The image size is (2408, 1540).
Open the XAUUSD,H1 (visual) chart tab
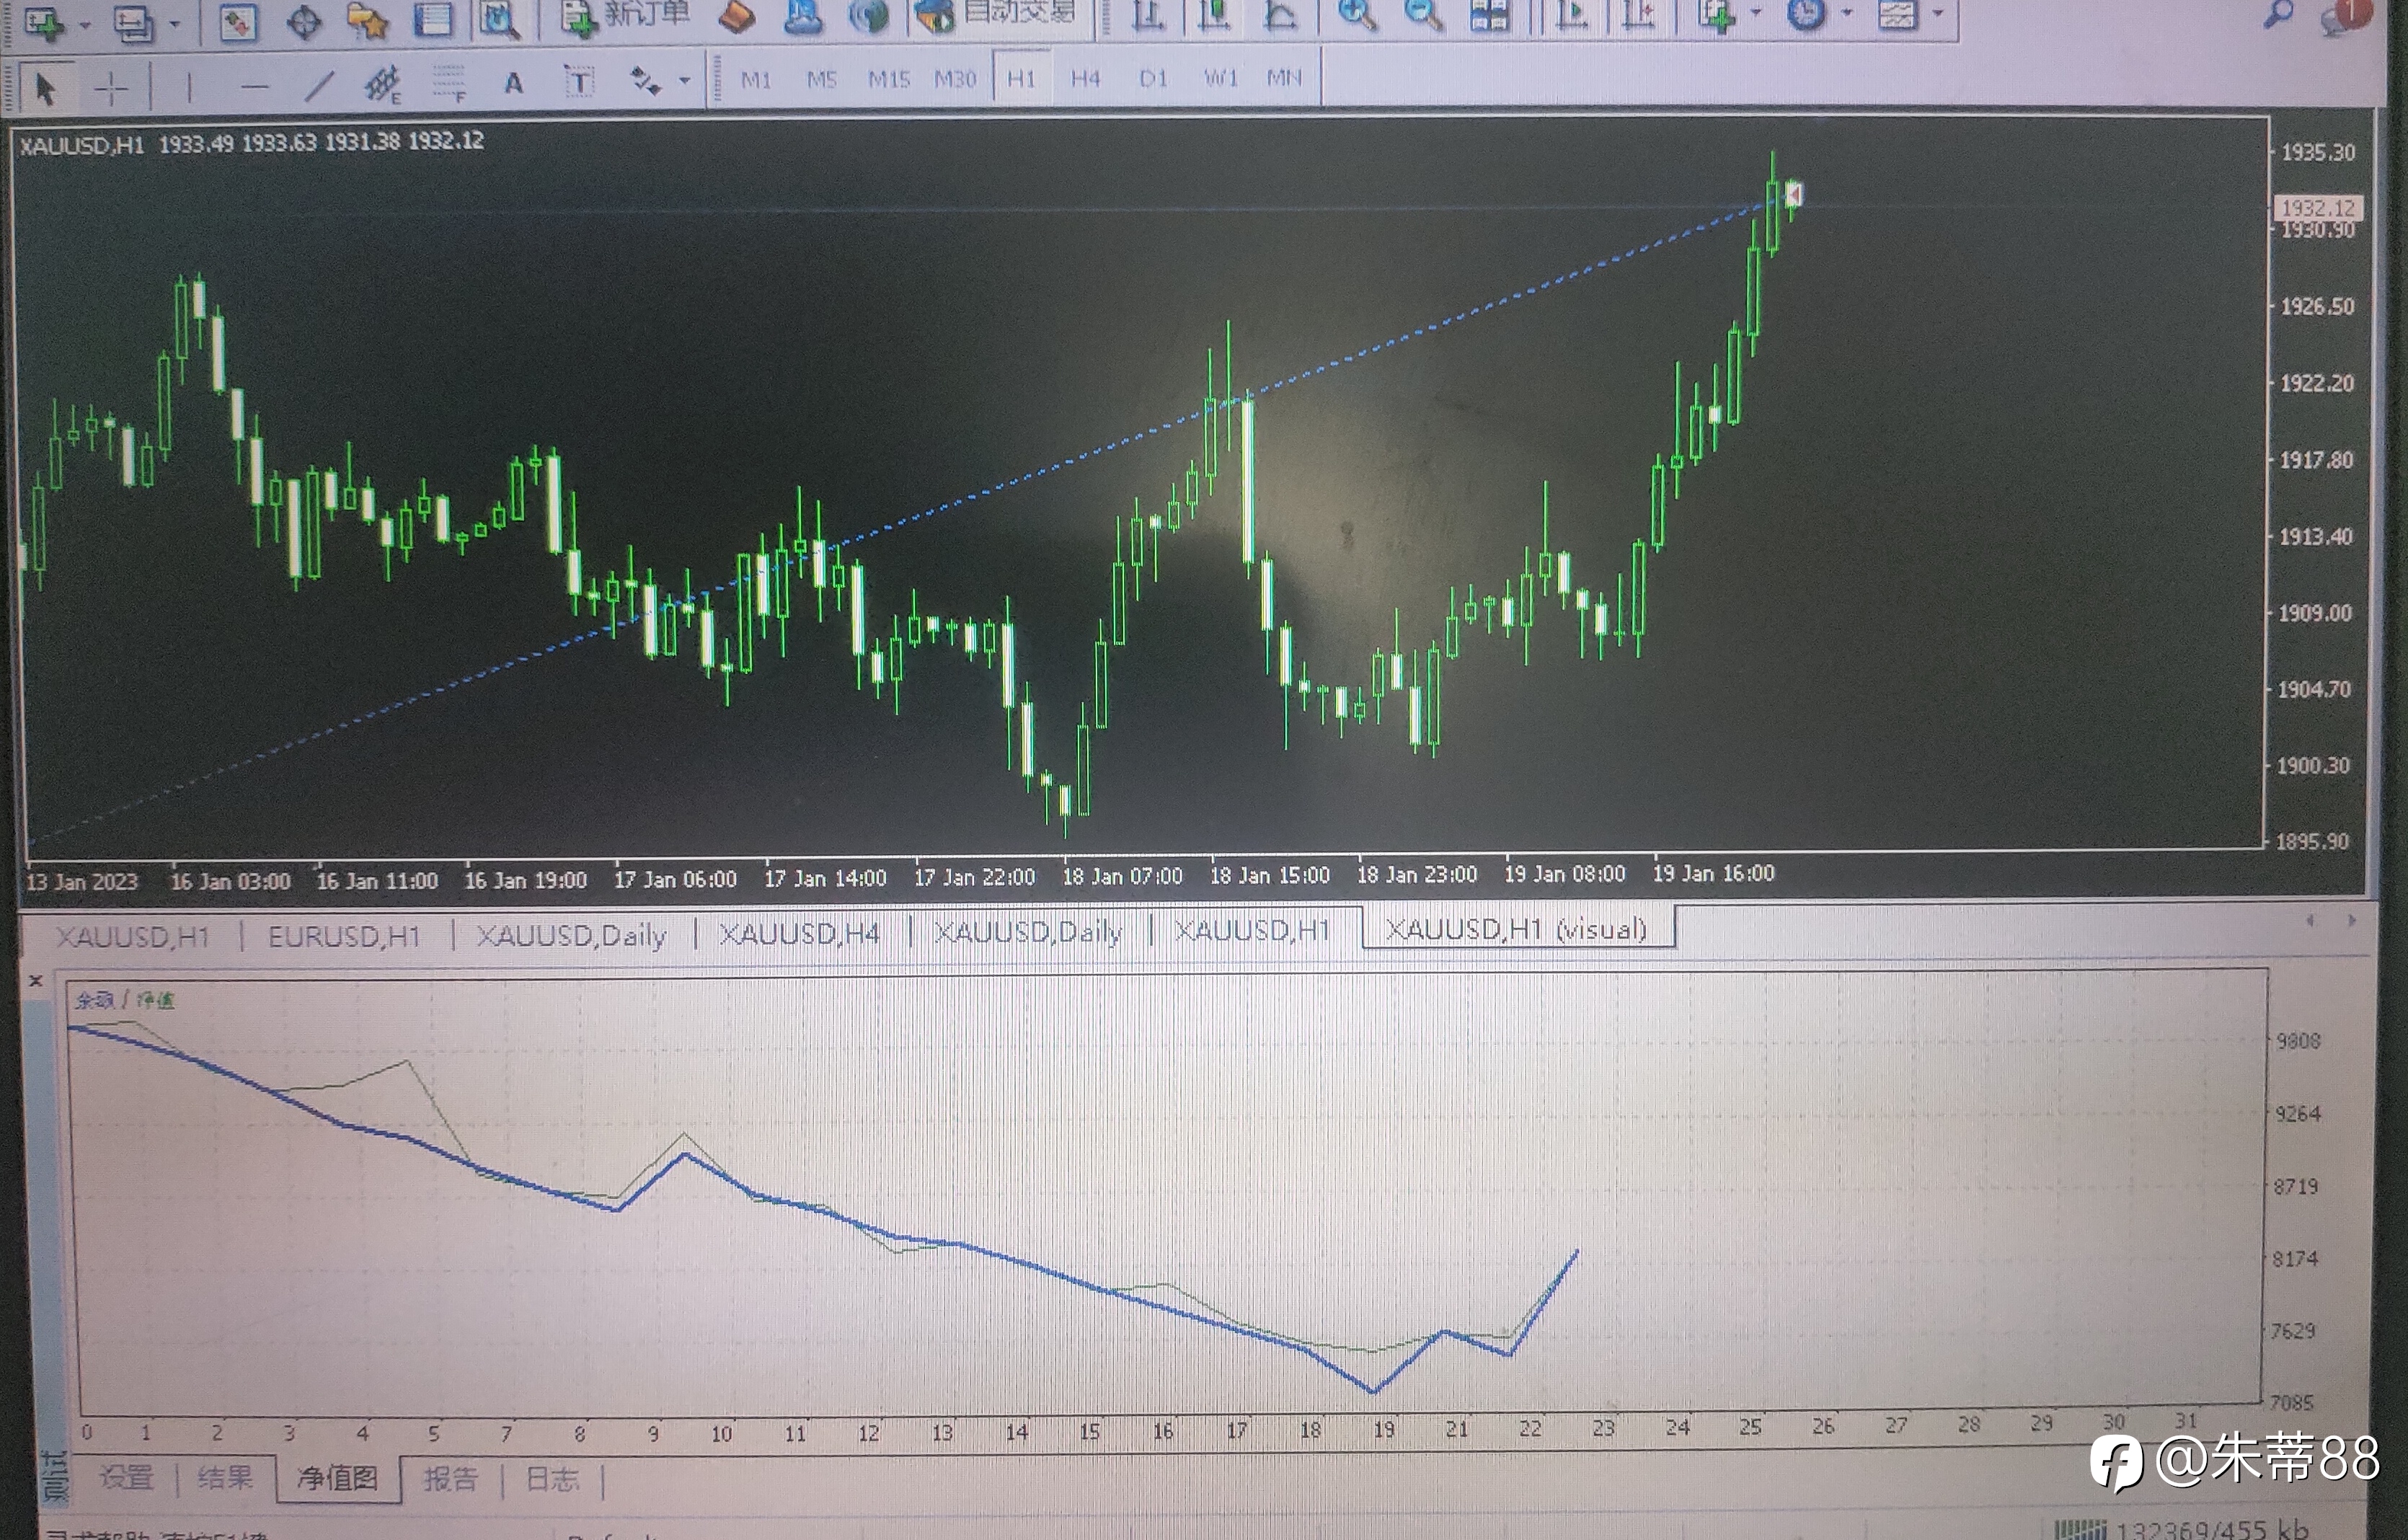1516,930
